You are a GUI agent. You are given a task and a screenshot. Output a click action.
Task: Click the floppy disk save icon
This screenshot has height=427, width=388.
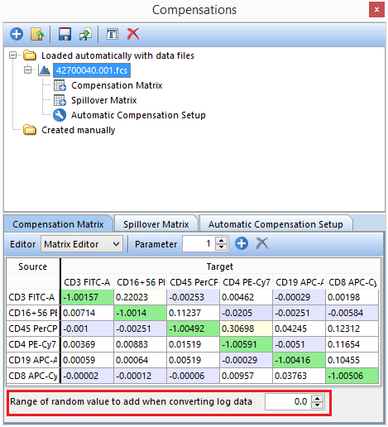pos(65,34)
